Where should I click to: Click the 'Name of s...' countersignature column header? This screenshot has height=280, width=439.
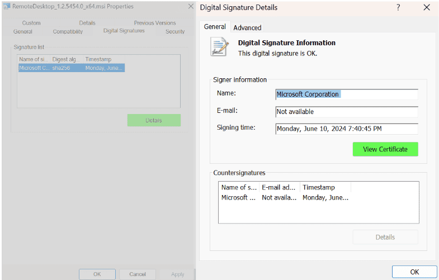pos(239,187)
